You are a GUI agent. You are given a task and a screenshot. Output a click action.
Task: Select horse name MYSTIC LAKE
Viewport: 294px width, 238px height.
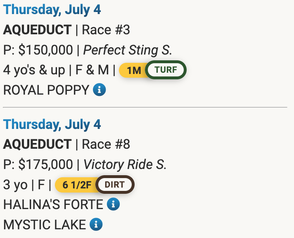(45, 224)
